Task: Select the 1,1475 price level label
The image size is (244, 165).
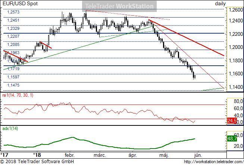Action: [x=13, y=85]
